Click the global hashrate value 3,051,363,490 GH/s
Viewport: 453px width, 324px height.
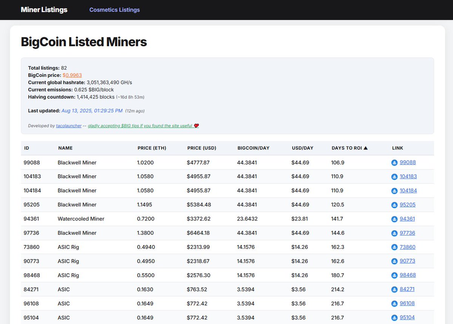[x=109, y=82]
